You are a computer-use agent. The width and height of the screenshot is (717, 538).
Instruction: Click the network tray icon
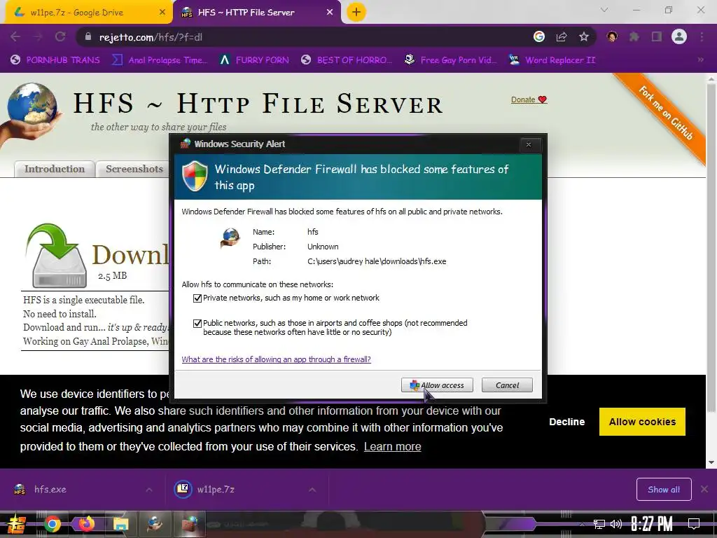(599, 524)
